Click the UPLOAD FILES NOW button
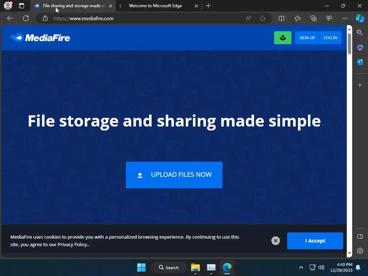 click(x=174, y=175)
